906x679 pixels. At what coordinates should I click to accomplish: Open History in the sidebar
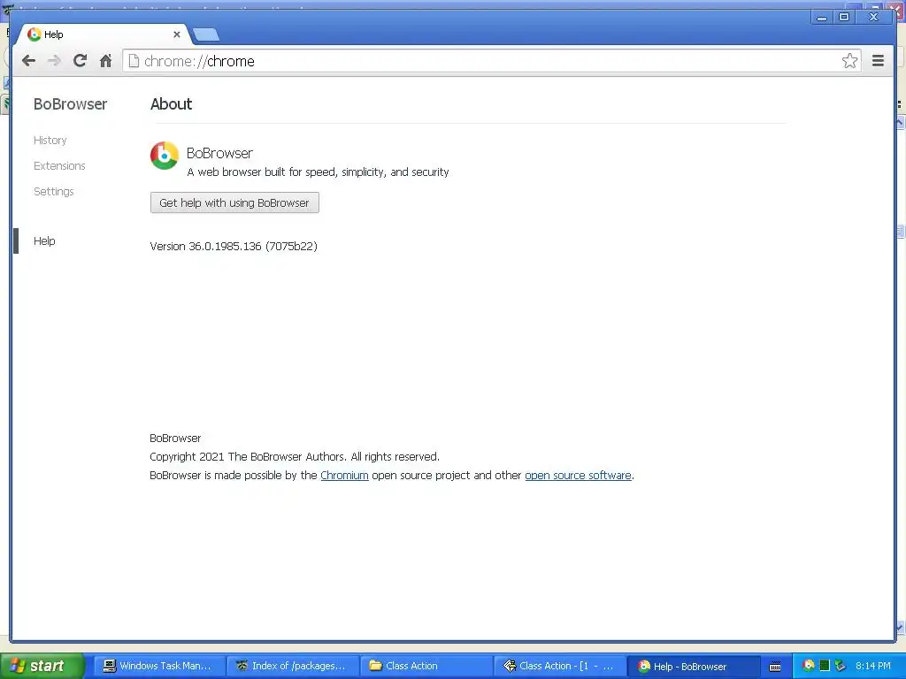coord(50,141)
